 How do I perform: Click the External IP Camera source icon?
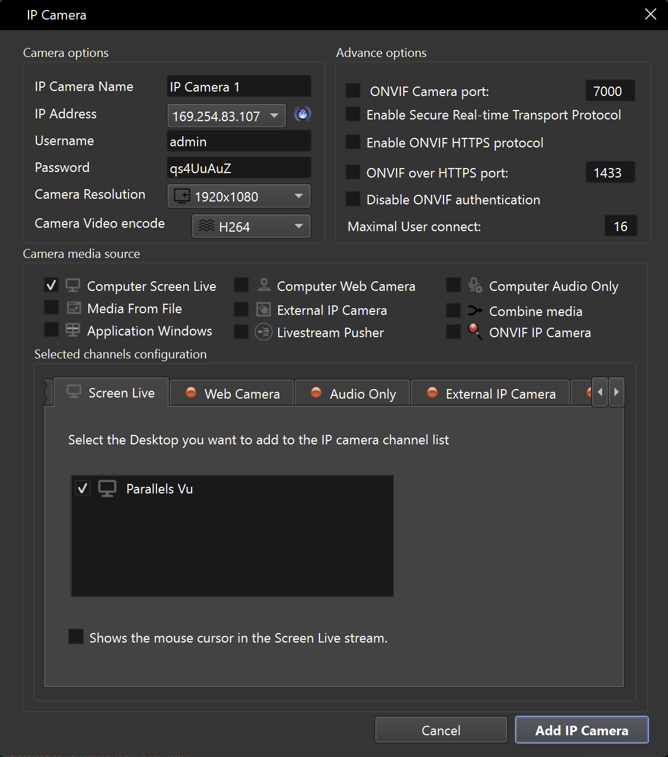click(264, 310)
